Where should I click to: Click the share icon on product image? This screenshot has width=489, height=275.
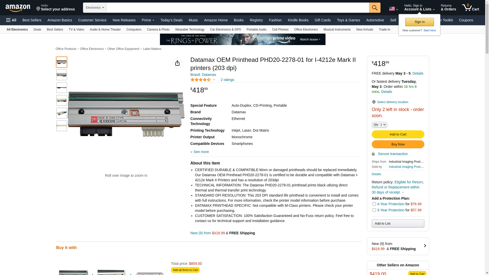178,63
